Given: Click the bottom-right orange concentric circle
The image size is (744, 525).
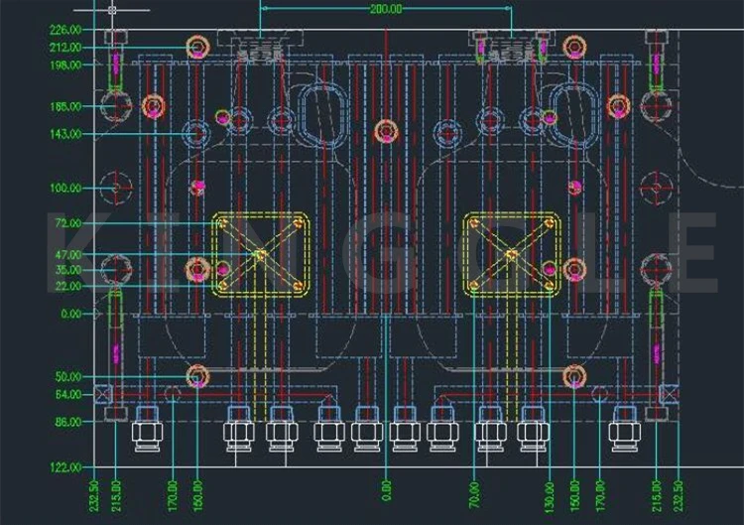Looking at the screenshot, I should point(574,376).
